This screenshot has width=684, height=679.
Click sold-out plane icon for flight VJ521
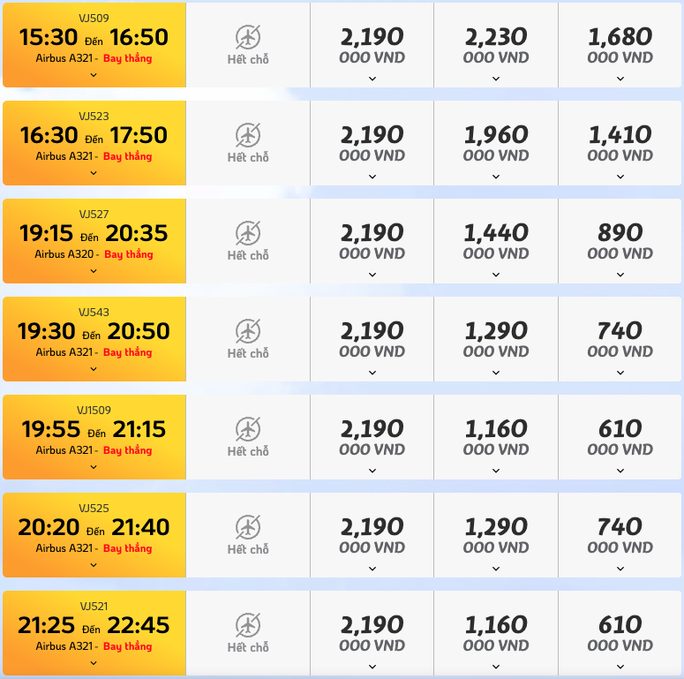248,625
